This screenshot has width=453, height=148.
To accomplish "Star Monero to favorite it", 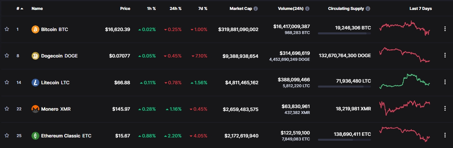I will click(x=7, y=109).
